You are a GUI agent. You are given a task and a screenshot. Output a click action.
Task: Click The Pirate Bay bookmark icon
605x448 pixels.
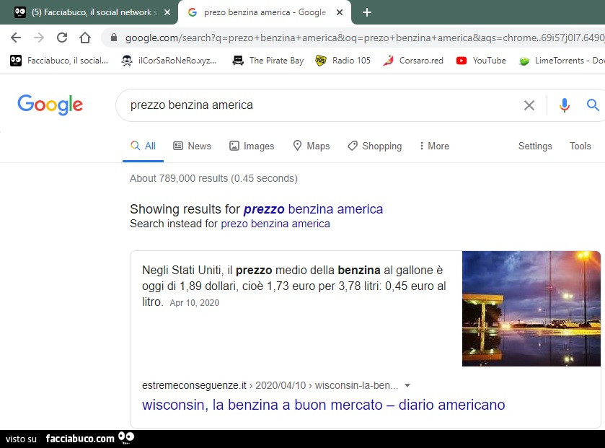point(237,61)
